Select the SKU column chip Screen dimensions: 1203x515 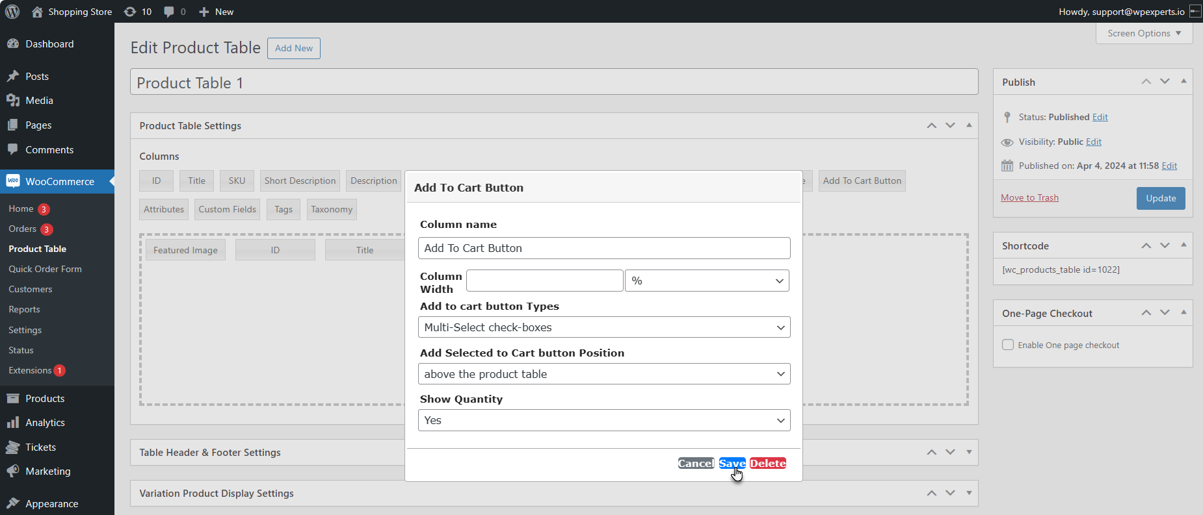pyautogui.click(x=237, y=181)
